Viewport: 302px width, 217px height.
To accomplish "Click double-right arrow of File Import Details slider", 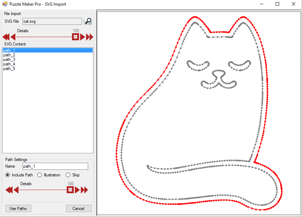I will pos(90,37).
